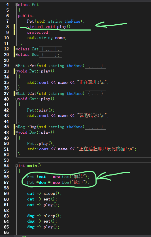
Task: Collapse the void Cat::play function
Action: click(x=16, y=99)
